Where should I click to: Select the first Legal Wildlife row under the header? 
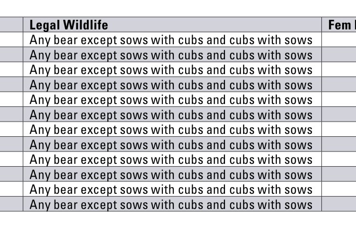(172, 39)
